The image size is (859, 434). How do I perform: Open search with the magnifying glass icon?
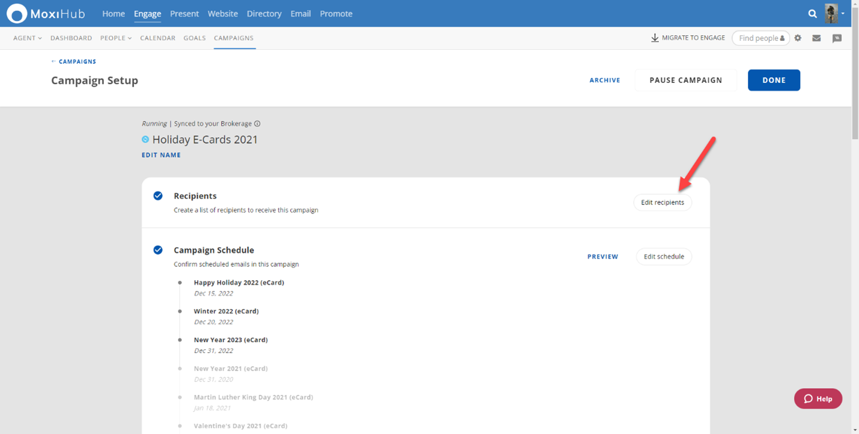coord(812,13)
